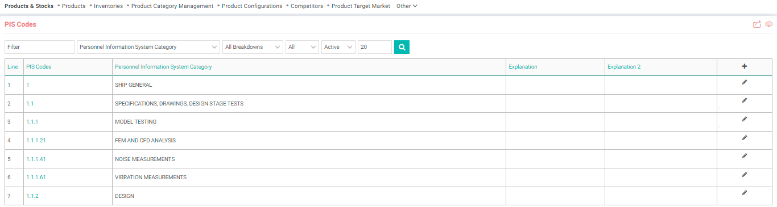The height and width of the screenshot is (207, 777).
Task: Click edit pencil for NOISE MEASUREMENTS row
Action: 745,156
